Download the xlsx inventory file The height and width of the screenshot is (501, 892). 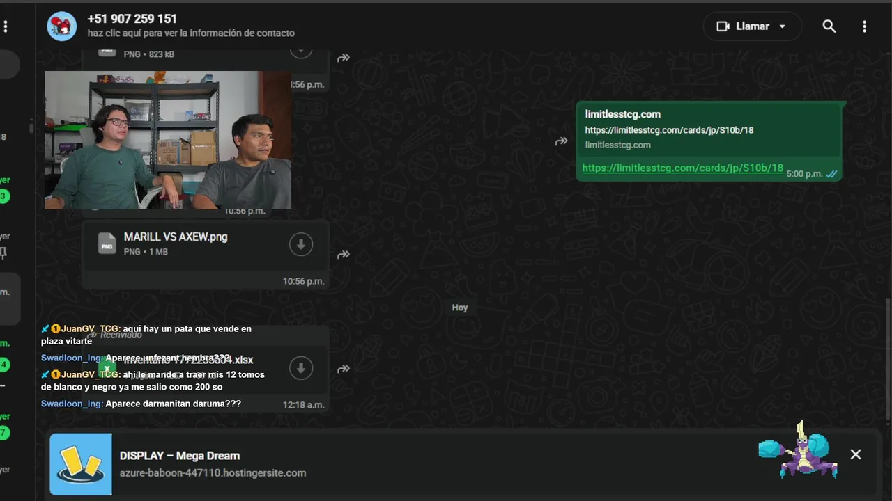pyautogui.click(x=301, y=367)
